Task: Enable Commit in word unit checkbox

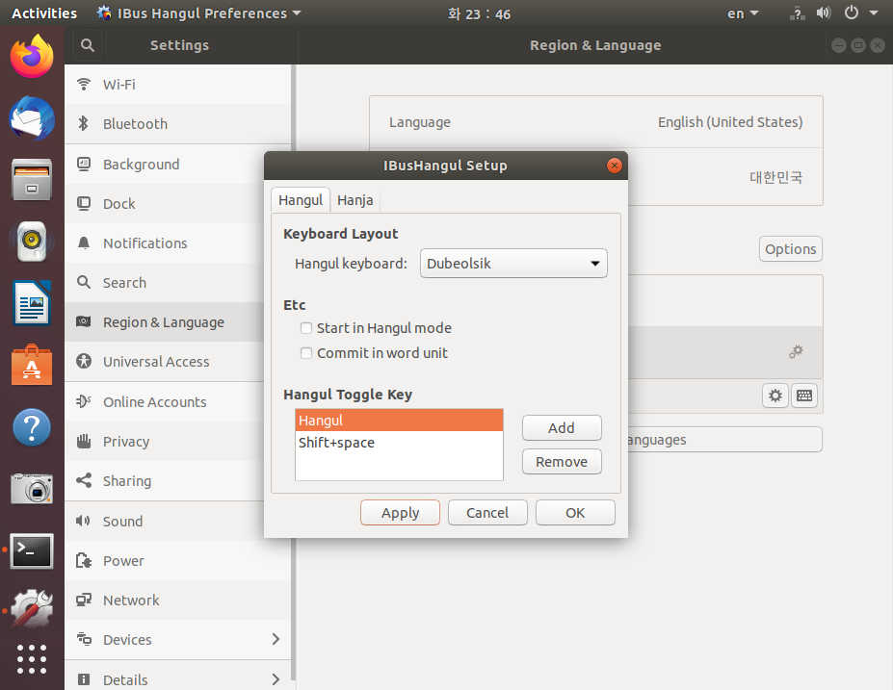Action: pyautogui.click(x=306, y=353)
